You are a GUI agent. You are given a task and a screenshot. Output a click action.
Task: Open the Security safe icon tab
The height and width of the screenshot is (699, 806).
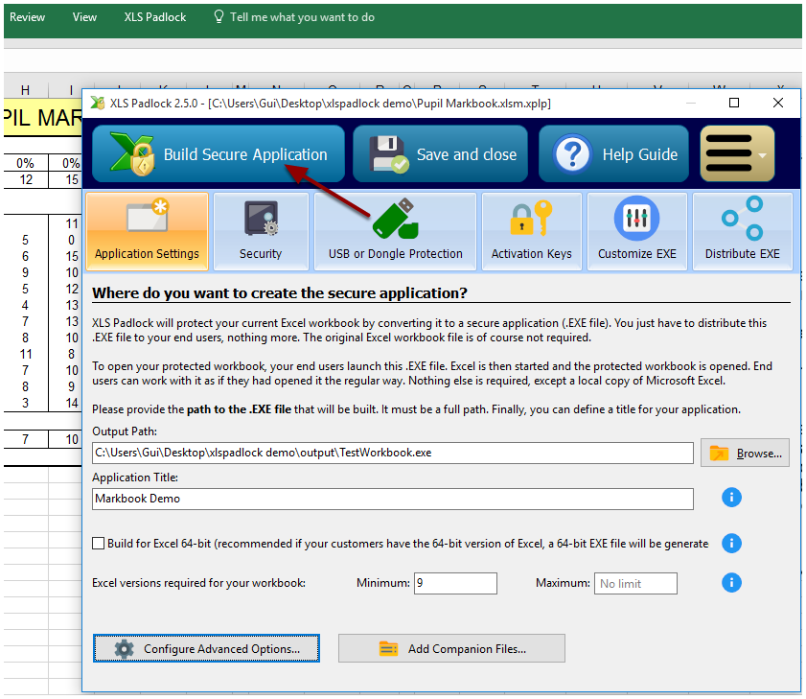[x=261, y=231]
